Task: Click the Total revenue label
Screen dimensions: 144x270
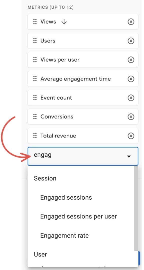Action: (x=58, y=136)
